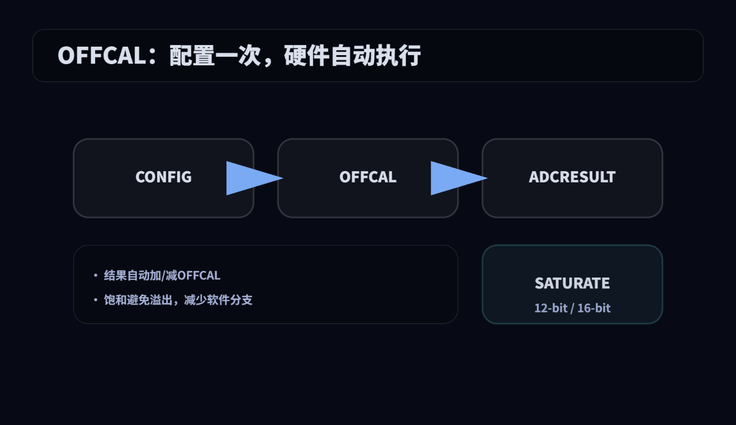
Task: Click the ADCRESULT block
Action: [x=572, y=177]
